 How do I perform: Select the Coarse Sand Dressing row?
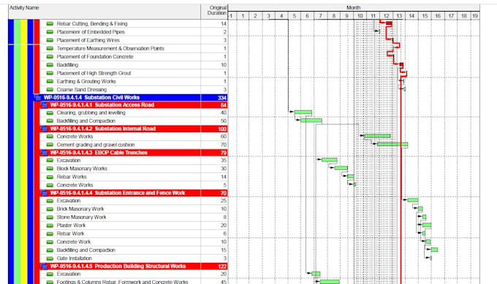[x=134, y=90]
